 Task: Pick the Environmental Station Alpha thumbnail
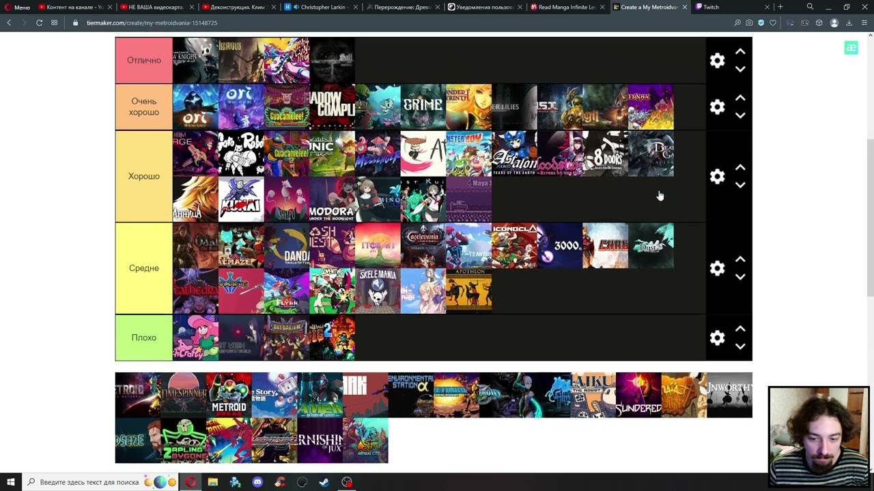click(x=411, y=395)
